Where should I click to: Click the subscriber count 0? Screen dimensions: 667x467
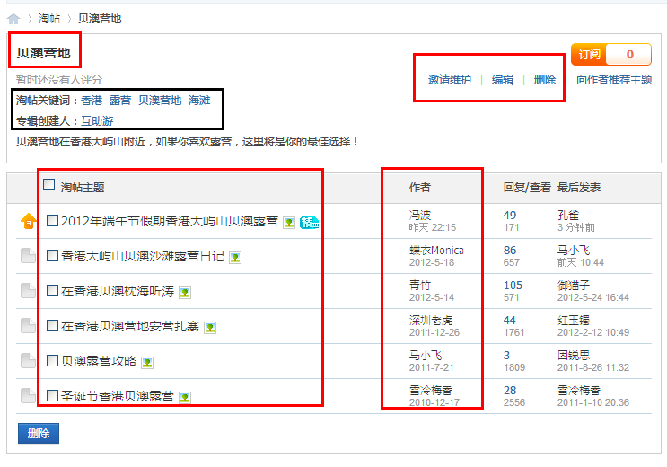pyautogui.click(x=629, y=55)
